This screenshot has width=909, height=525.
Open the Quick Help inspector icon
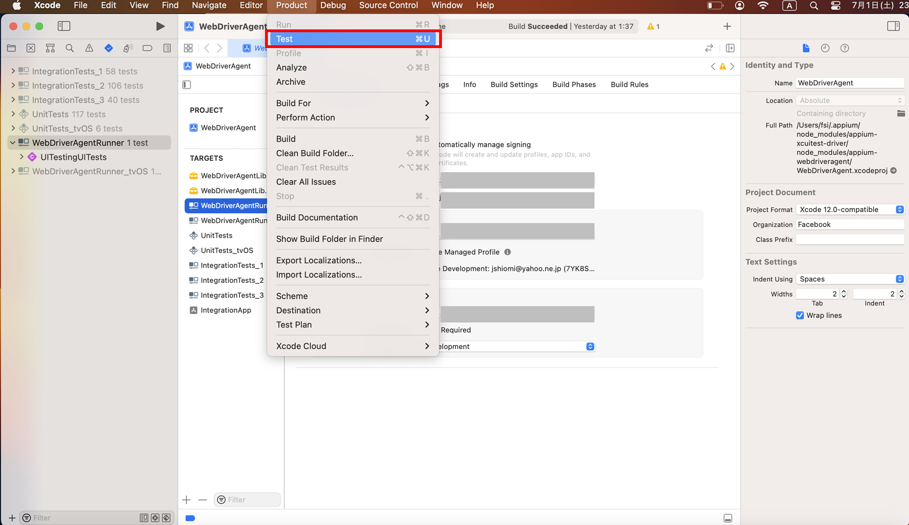click(x=844, y=48)
